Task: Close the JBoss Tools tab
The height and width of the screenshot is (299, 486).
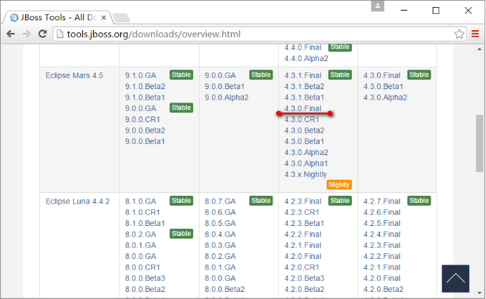Action: (104, 18)
